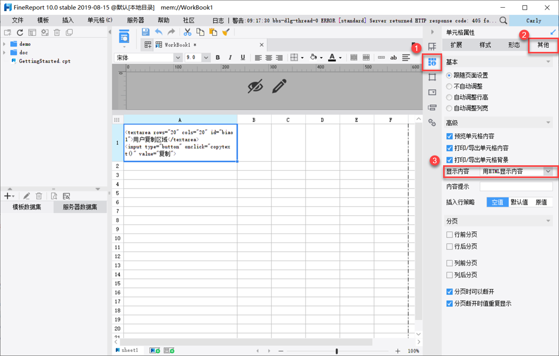559x356 pixels.
Task: Enable the '列前分页' checkbox
Action: [450, 263]
